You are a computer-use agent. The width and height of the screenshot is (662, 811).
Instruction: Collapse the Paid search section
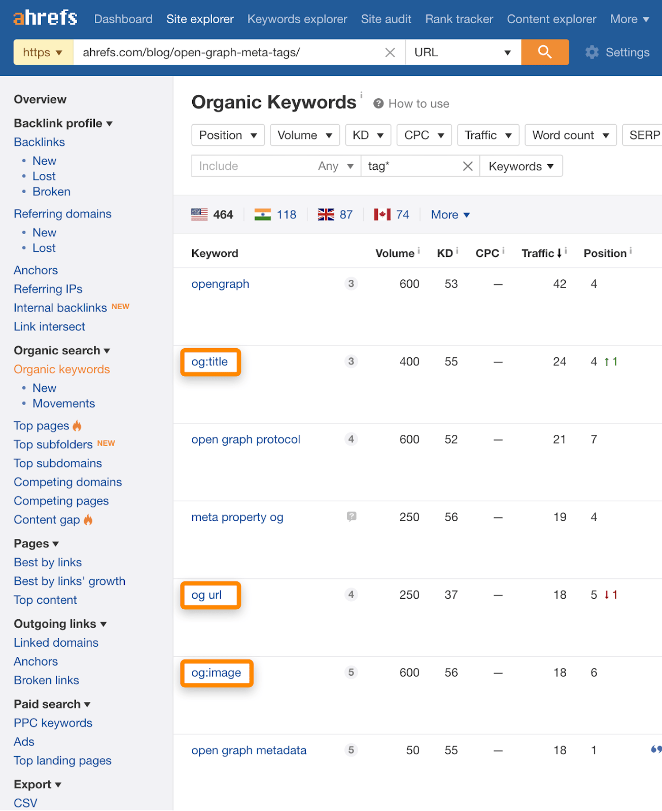coord(52,704)
